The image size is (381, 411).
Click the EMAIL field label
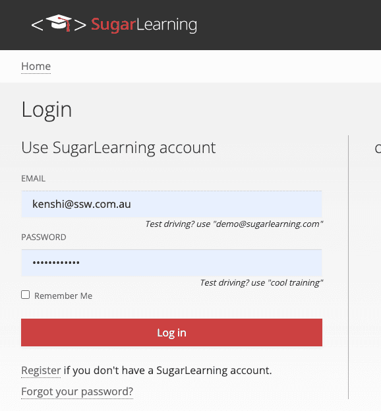33,179
